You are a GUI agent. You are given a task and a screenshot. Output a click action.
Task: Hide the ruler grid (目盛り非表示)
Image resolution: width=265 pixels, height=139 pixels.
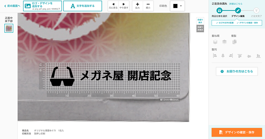pyautogui.click(x=200, y=28)
